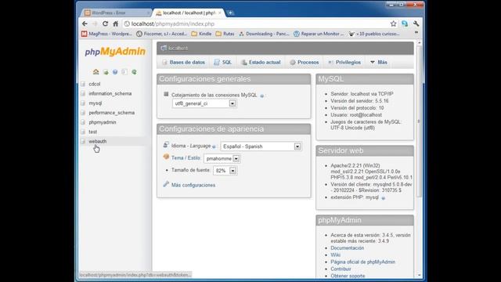Open the Documentación link
Screen dimensions: 501x282
tap(348, 248)
